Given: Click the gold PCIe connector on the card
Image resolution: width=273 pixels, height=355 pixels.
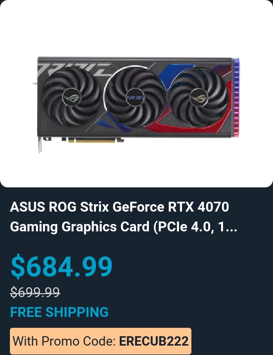Looking at the screenshot, I should coord(95,140).
